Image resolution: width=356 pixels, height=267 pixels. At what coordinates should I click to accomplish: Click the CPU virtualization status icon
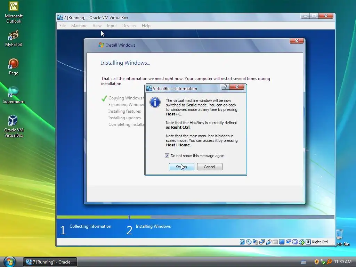click(x=295, y=242)
